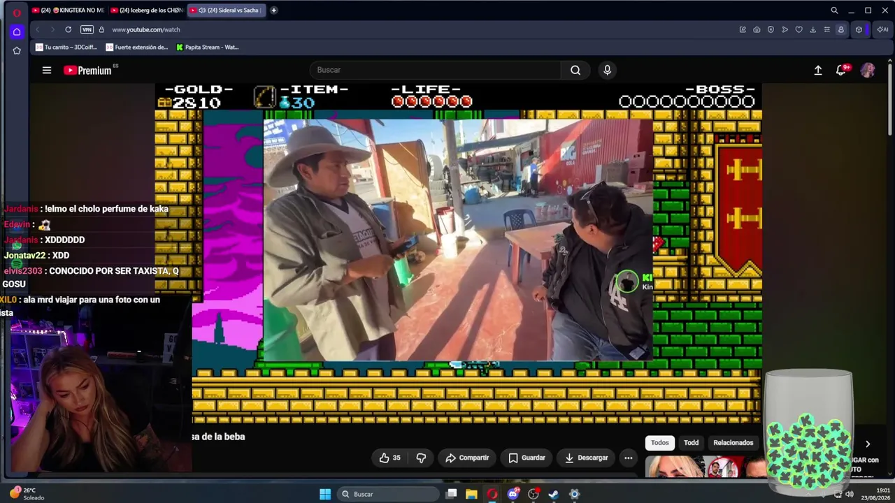Open the system volume control
Screen dimensions: 895x503
850,494
